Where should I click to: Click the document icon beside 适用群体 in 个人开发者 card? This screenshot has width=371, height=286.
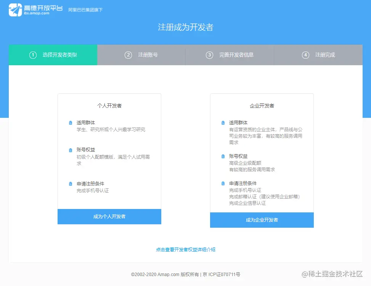71,123
